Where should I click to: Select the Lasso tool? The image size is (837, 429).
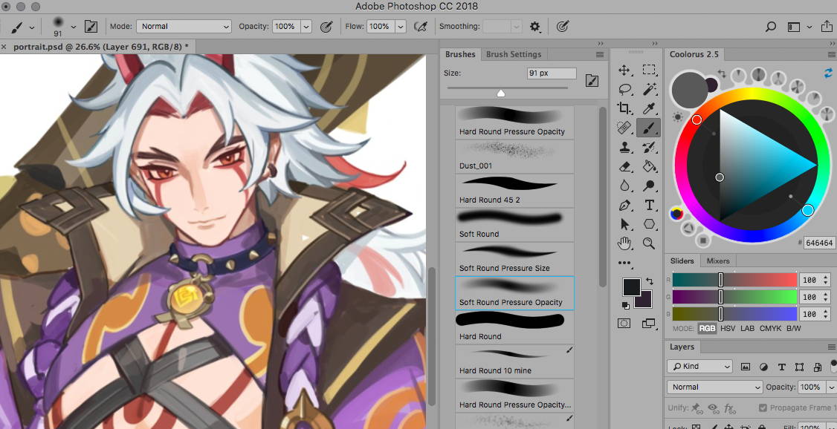[x=624, y=89]
